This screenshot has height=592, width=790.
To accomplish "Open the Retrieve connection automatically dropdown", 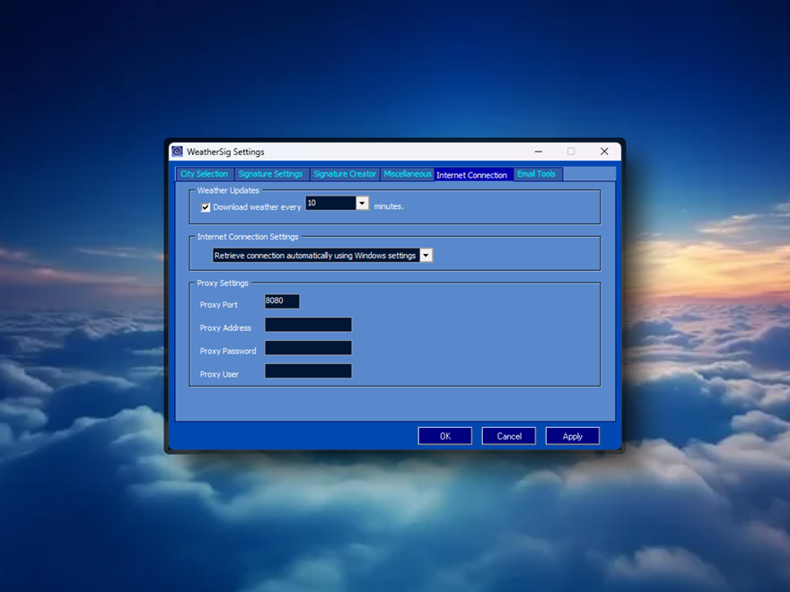I will (426, 256).
